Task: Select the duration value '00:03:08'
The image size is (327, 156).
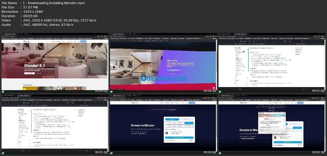Action: pos(30,16)
